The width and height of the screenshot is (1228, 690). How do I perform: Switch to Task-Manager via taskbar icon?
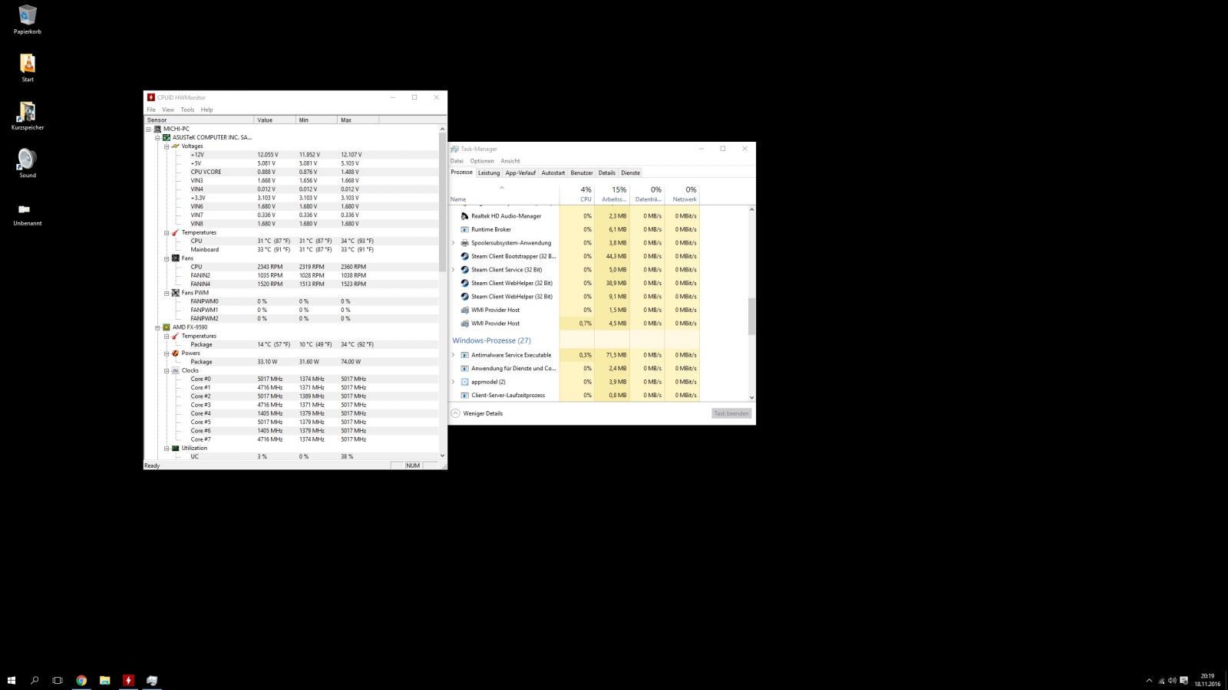click(x=152, y=680)
